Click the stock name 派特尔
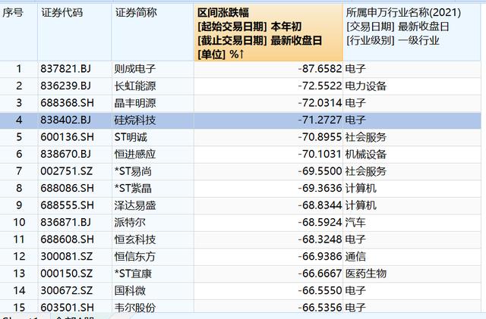This screenshot has height=319, width=486. pos(130,222)
